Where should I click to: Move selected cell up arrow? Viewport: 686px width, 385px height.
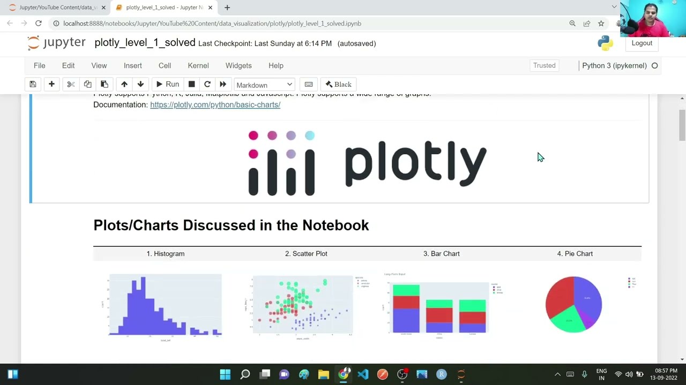tap(124, 84)
